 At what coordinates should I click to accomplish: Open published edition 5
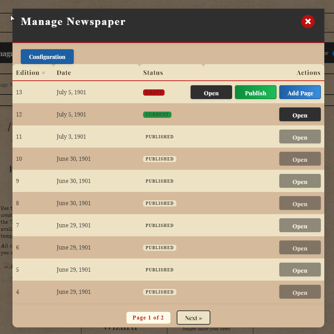point(300,270)
